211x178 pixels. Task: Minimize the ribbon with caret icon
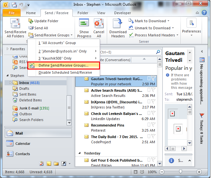point(197,13)
